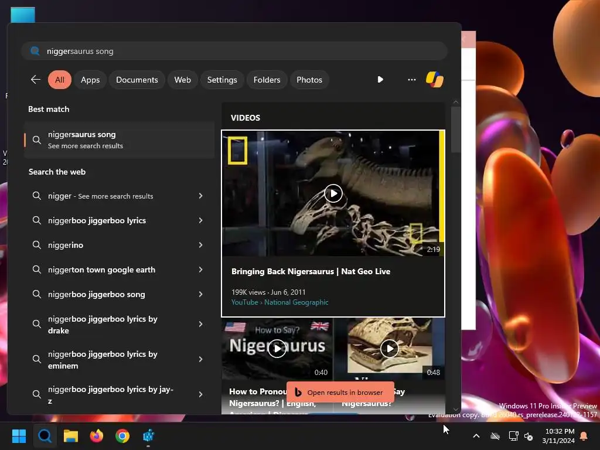The height and width of the screenshot is (450, 600).
Task: Switch to the Web filter tab
Action: (183, 80)
